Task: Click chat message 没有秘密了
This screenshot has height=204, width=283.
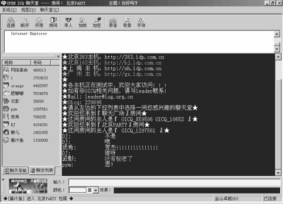Action: (118, 159)
